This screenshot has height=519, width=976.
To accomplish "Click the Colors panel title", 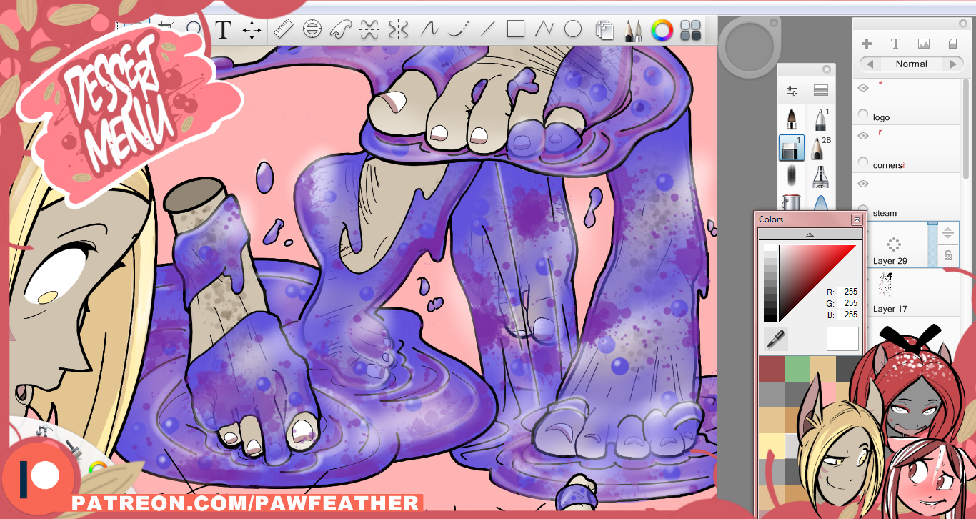I will pos(771,219).
